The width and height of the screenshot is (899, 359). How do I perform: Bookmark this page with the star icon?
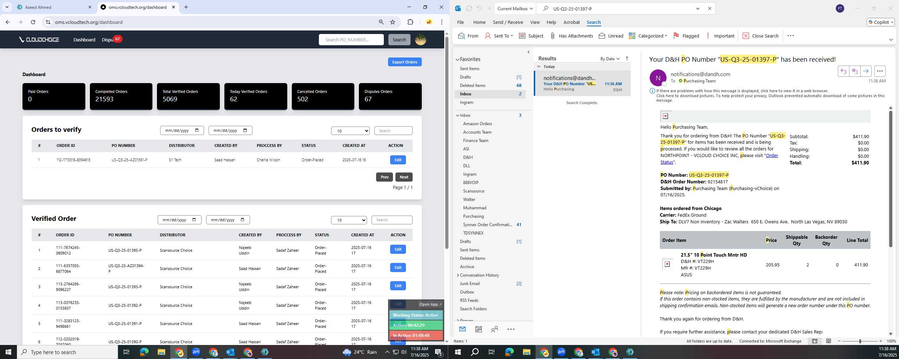click(393, 22)
